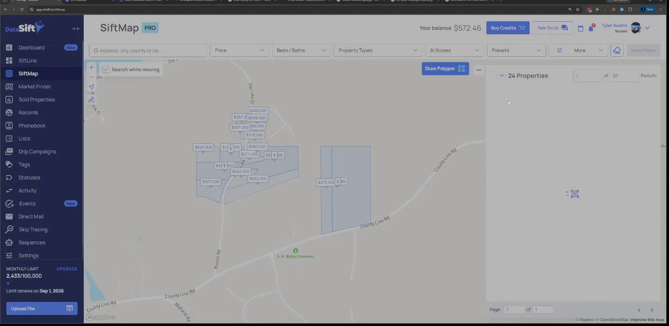The width and height of the screenshot is (669, 326).
Task: Collapse the DataSift sidebar
Action: 76,29
